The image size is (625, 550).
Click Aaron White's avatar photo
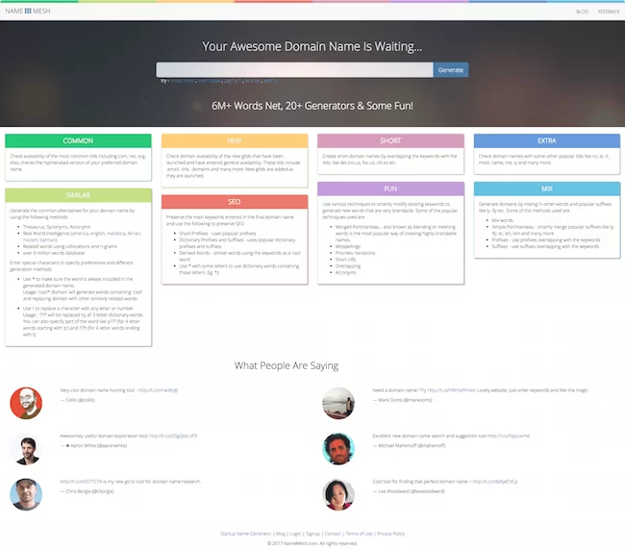pyautogui.click(x=26, y=449)
